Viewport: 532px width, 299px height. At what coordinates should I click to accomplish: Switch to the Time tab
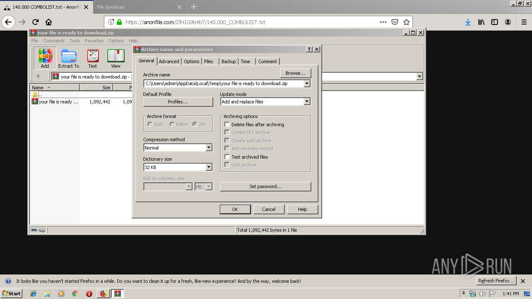[x=246, y=61]
